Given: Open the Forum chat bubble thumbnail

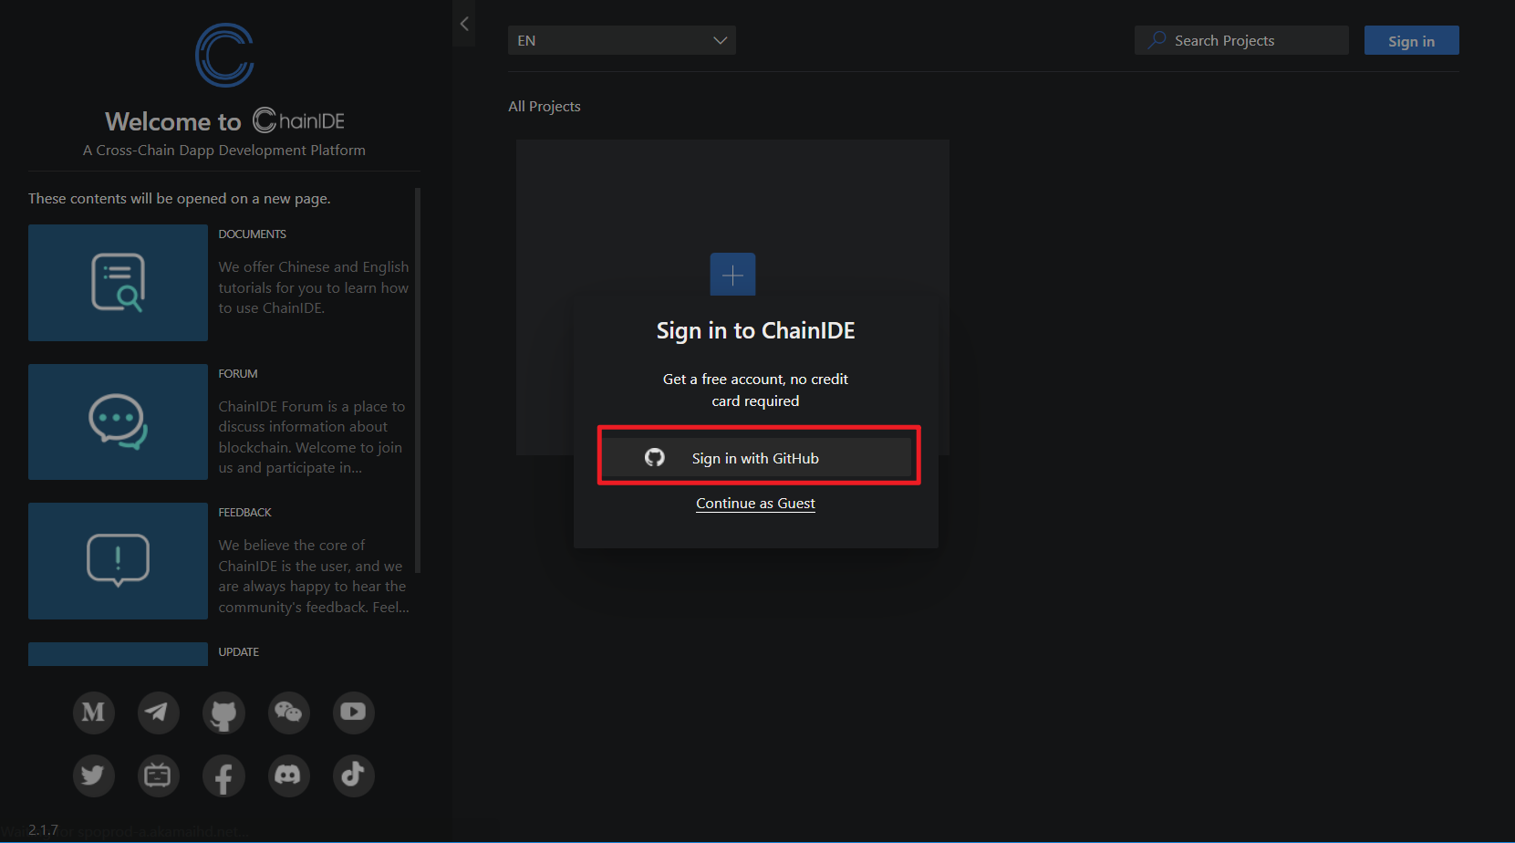Looking at the screenshot, I should tap(118, 421).
